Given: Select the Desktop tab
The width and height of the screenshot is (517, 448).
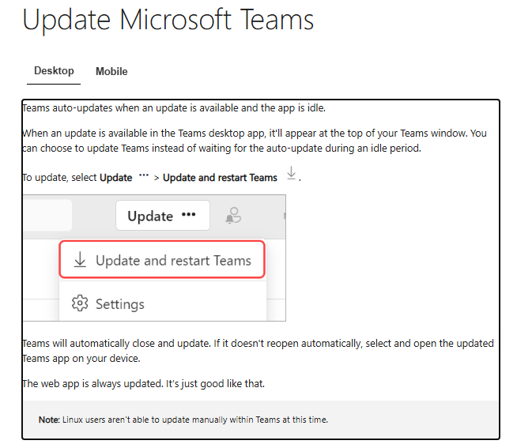Looking at the screenshot, I should pos(54,71).
